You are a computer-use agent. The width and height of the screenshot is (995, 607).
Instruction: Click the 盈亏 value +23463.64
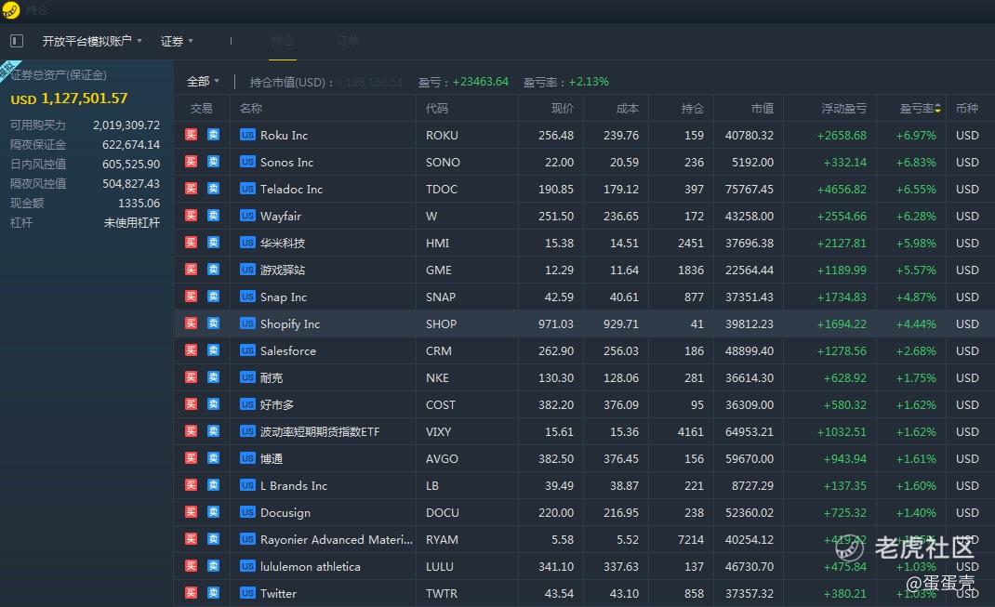point(481,81)
